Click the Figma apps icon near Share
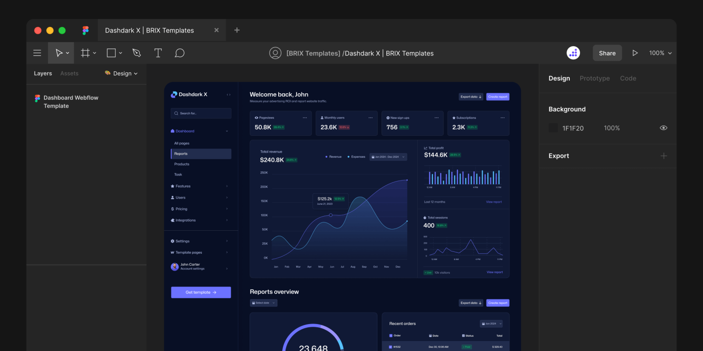This screenshot has width=703, height=351. [573, 53]
